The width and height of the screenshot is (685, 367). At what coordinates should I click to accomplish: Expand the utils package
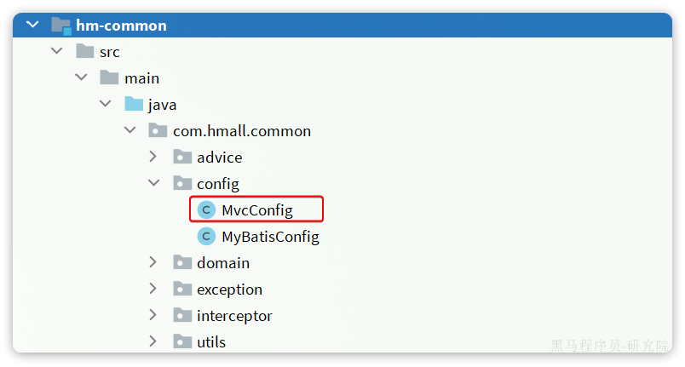pyautogui.click(x=153, y=342)
